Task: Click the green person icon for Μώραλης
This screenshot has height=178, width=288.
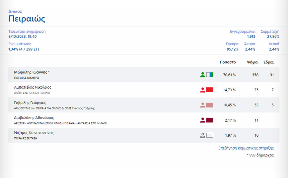Action: pos(203,75)
